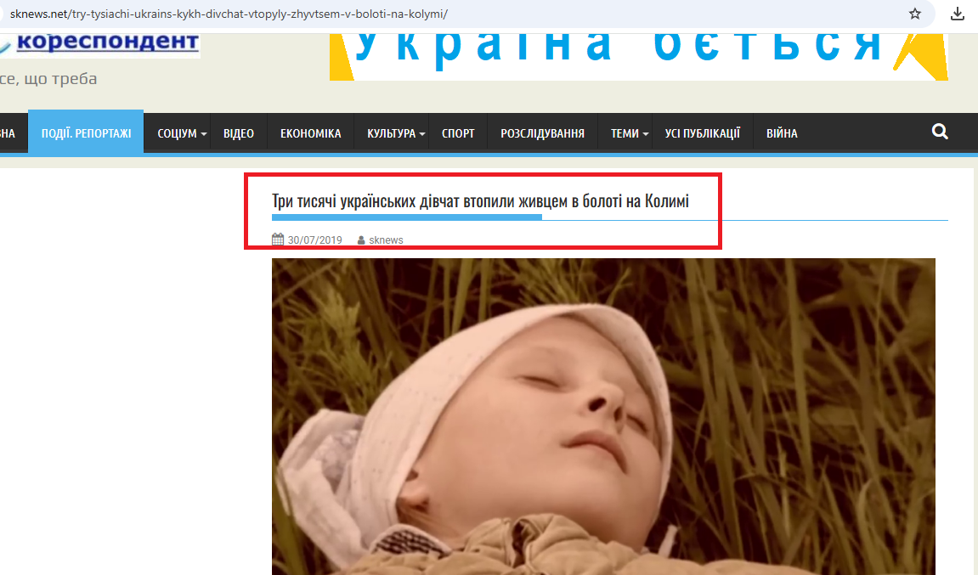Expand the Теми menu dropdown arrow
This screenshot has height=575, width=978.
click(x=646, y=134)
